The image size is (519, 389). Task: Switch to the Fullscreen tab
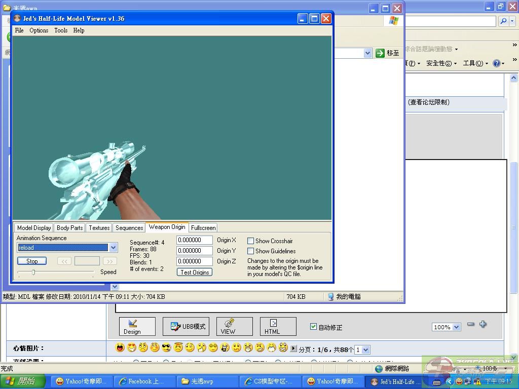click(203, 227)
